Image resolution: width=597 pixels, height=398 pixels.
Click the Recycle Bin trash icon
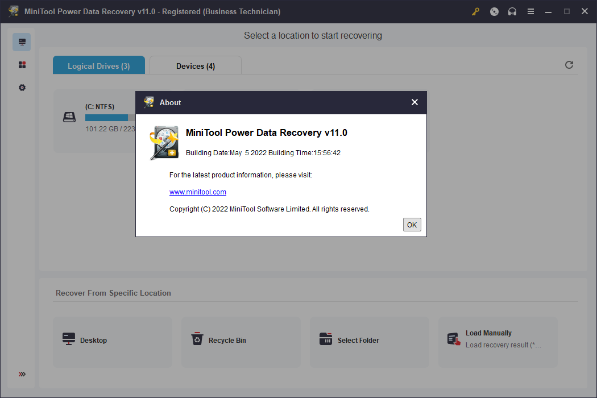point(197,339)
